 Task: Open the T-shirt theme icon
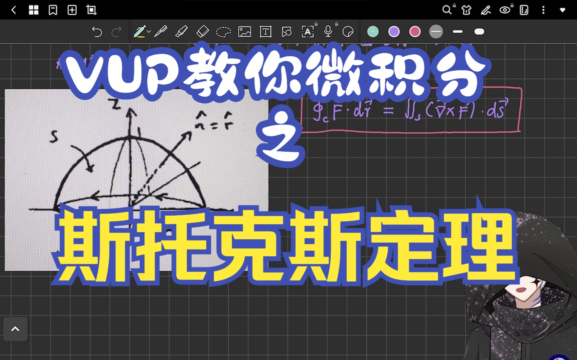pos(466,10)
